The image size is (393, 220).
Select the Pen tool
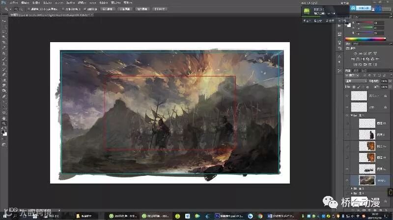pos(4,96)
